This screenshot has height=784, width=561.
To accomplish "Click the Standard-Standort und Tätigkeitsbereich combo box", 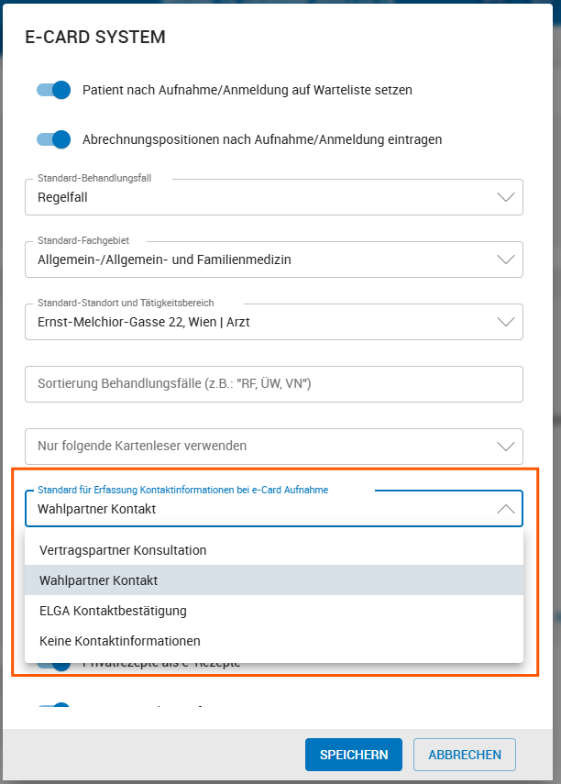I will click(x=275, y=321).
